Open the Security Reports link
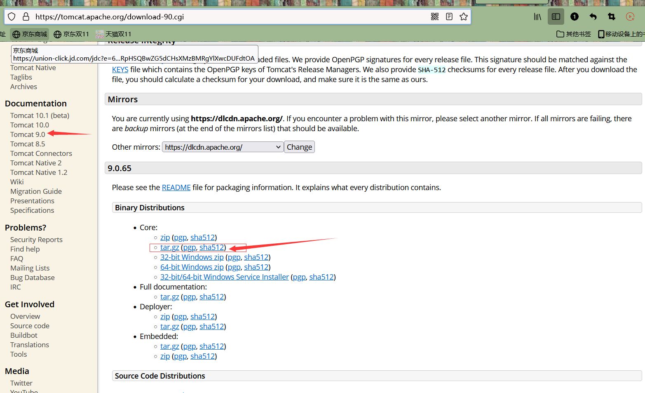This screenshot has height=393, width=645. [x=36, y=240]
